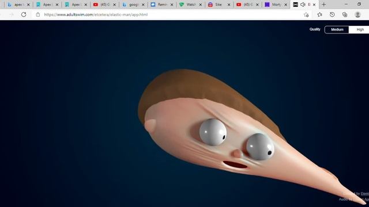Close the 'googl' tab

pyautogui.click(x=143, y=5)
